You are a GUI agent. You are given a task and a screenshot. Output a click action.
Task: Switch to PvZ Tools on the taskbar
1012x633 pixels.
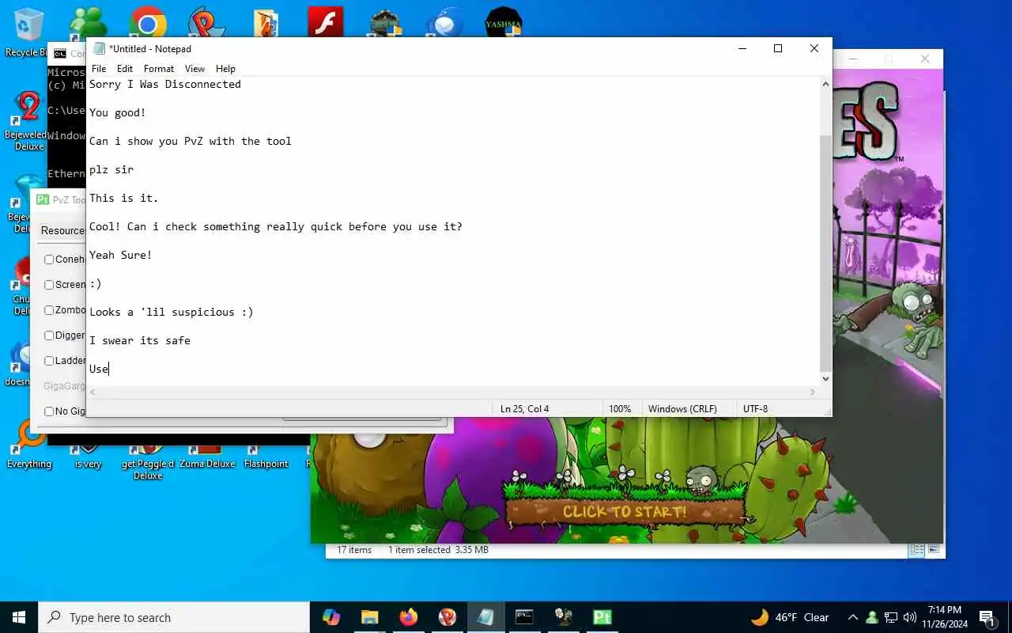pyautogui.click(x=602, y=617)
